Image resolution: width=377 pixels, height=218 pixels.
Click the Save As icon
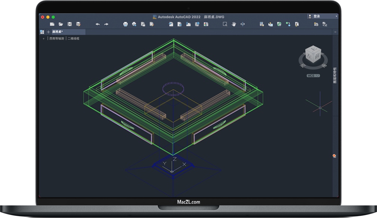pyautogui.click(x=78, y=24)
